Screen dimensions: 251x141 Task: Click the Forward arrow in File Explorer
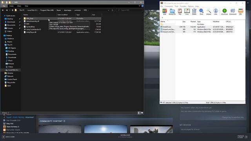click(7, 10)
